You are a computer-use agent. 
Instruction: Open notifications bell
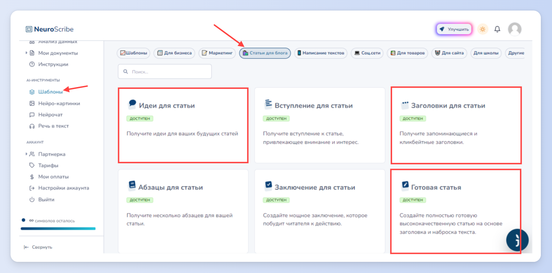click(497, 29)
